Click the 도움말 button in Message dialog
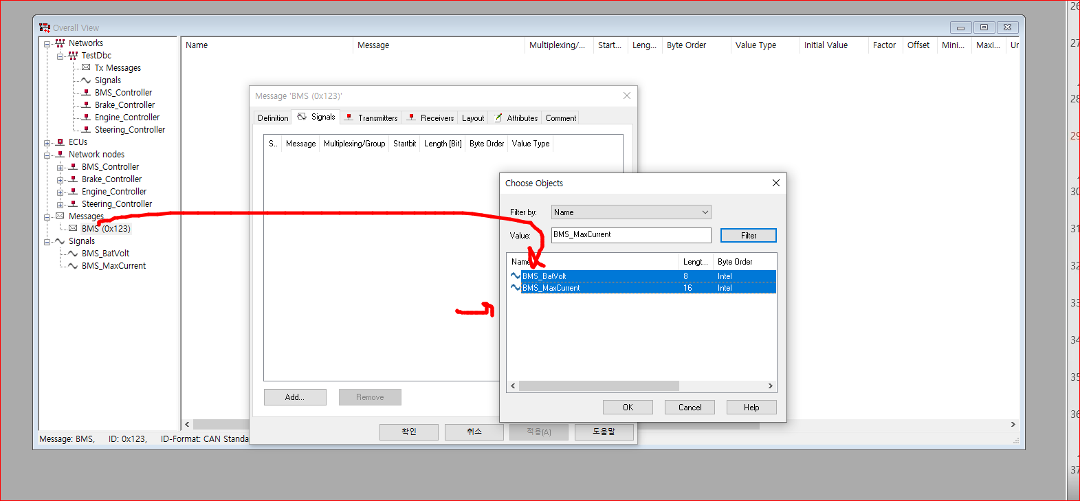This screenshot has width=1080, height=501. pos(604,432)
